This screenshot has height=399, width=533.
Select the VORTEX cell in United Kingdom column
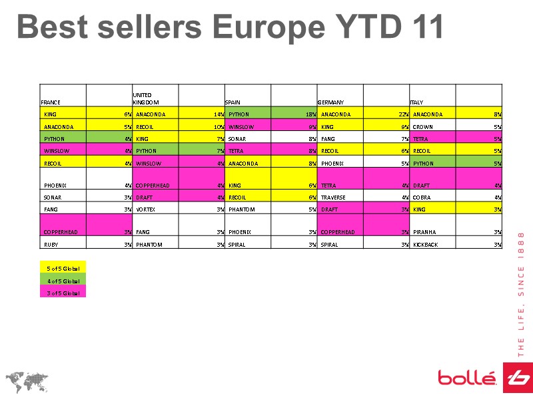coord(155,209)
